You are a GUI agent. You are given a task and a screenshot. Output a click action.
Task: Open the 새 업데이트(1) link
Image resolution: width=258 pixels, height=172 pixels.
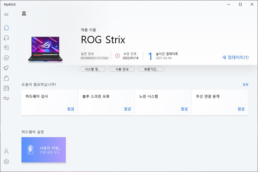coord(235,57)
